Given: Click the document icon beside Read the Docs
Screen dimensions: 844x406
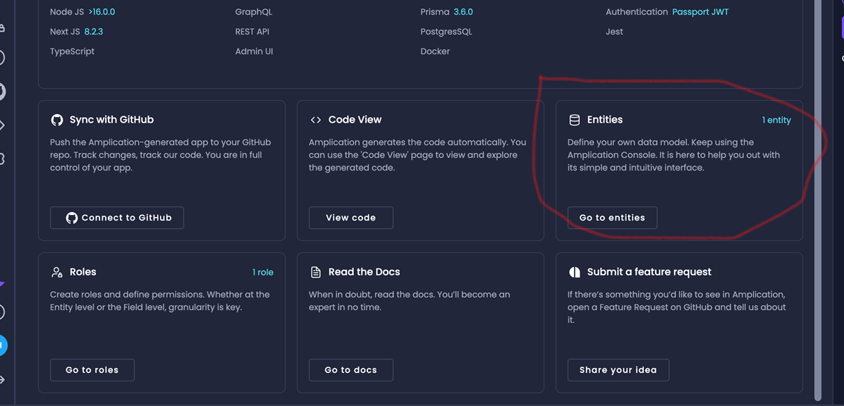Looking at the screenshot, I should (316, 271).
